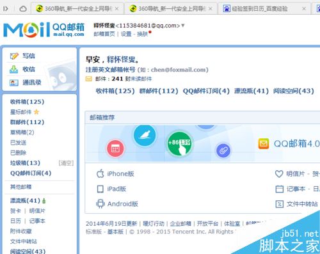The height and width of the screenshot is (254, 320).
Task: Click the receive mail download icon
Action: click(14, 69)
